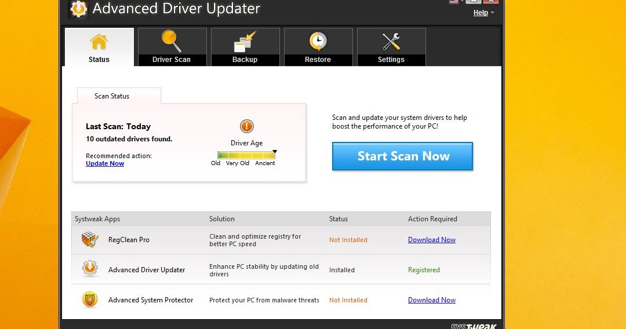The width and height of the screenshot is (626, 329).
Task: Click the Ancient label under the gauge
Action: click(265, 163)
